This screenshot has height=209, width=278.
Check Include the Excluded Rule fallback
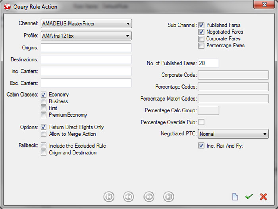tap(43, 146)
